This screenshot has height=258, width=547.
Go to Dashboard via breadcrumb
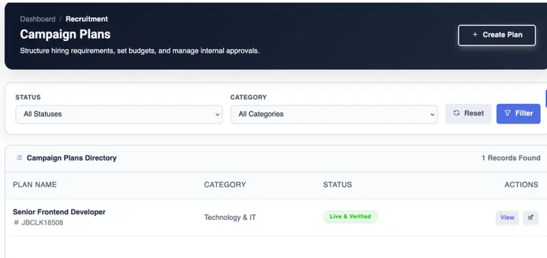click(x=38, y=19)
